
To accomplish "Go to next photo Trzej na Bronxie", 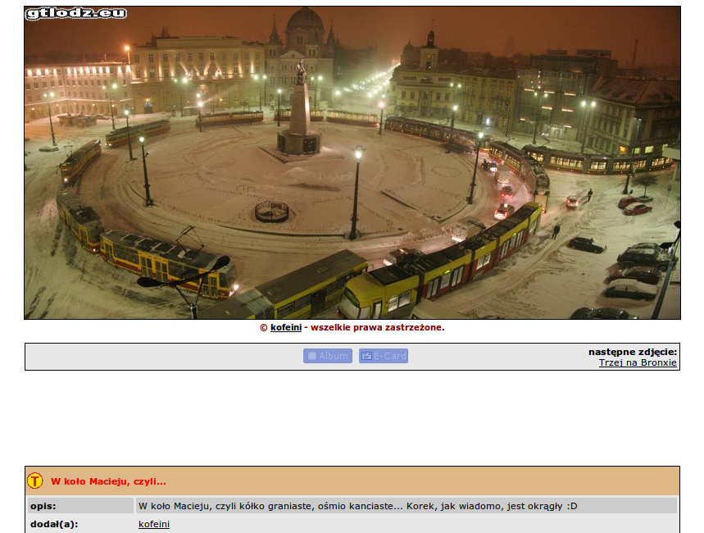I will pyautogui.click(x=638, y=362).
